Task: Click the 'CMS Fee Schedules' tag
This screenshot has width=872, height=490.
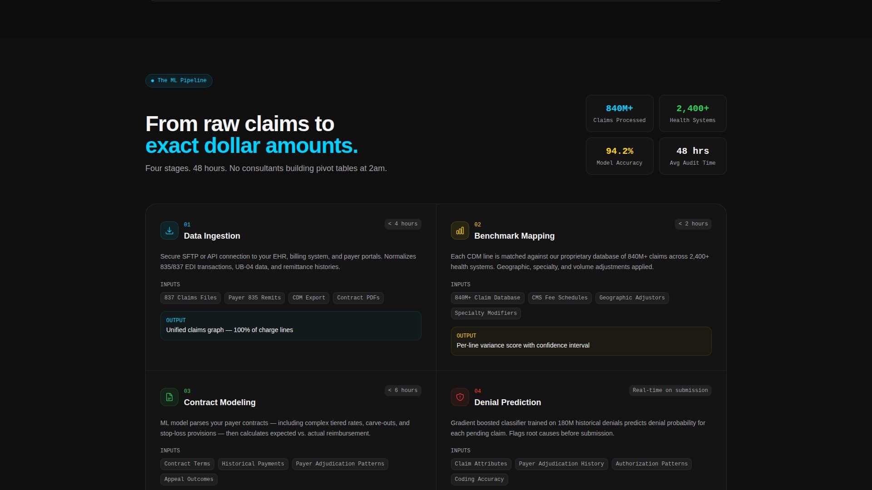Action: [x=560, y=298]
